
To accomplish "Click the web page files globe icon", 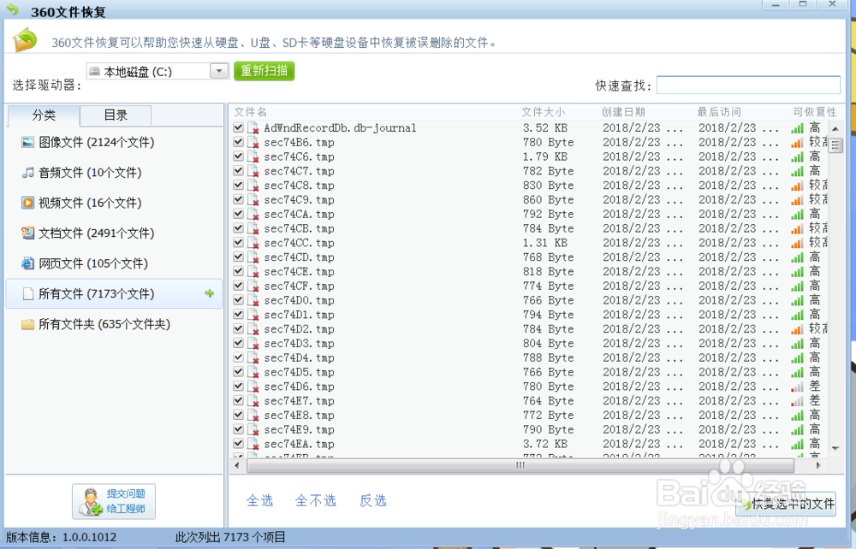I will (x=28, y=264).
